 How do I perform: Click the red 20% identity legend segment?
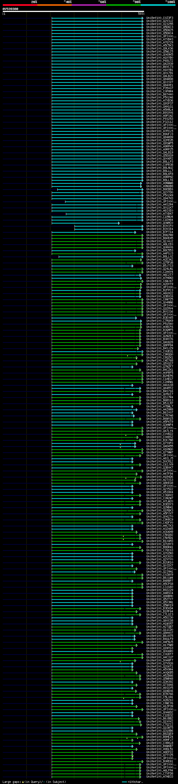coord(20,5)
